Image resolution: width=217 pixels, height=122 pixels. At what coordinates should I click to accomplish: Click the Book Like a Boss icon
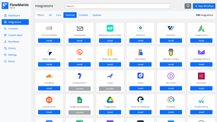pyautogui.click(x=110, y=52)
